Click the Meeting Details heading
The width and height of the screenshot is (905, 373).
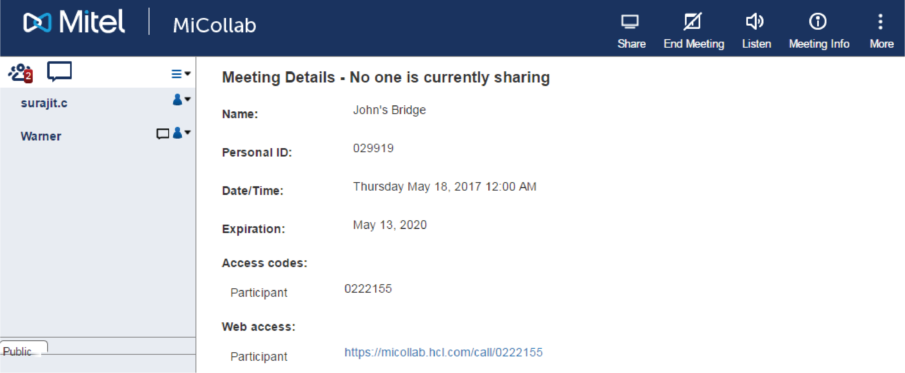pyautogui.click(x=386, y=77)
